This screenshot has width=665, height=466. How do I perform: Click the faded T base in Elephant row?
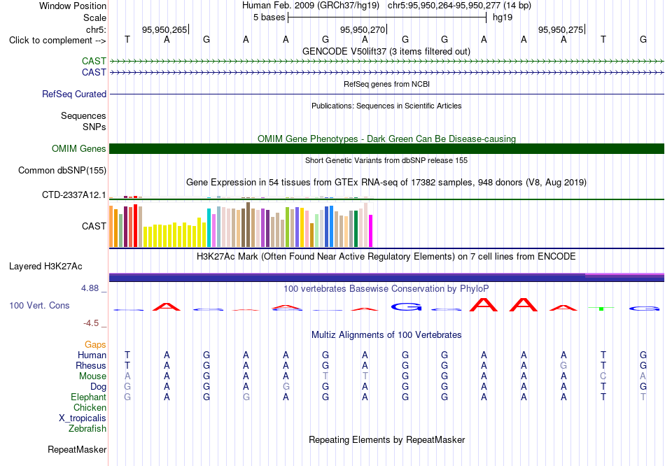coord(643,397)
